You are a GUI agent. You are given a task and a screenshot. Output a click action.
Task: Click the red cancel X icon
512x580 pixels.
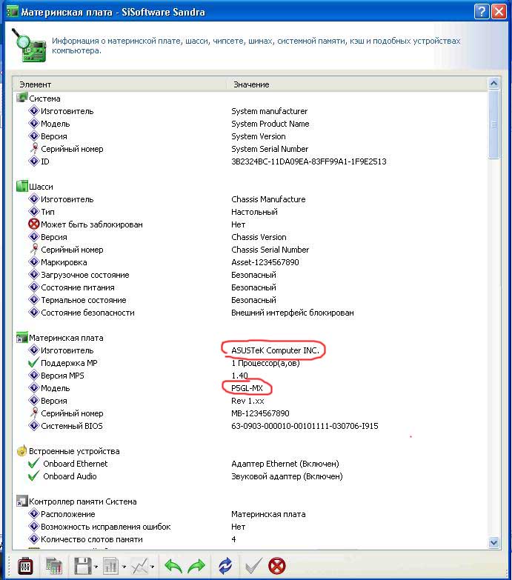pos(278,567)
